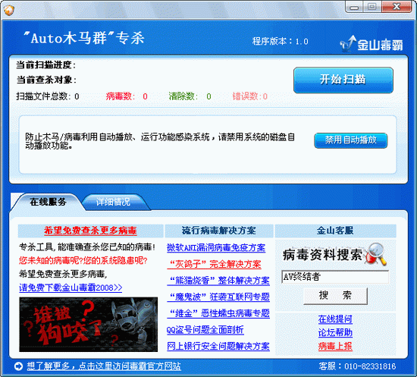Click 扫描文件总数 text
Screen dimensions: 417x377
(48, 96)
